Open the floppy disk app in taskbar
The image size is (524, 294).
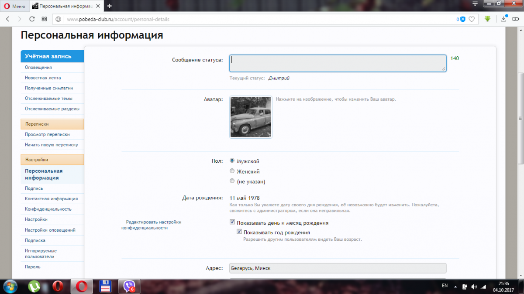point(105,286)
